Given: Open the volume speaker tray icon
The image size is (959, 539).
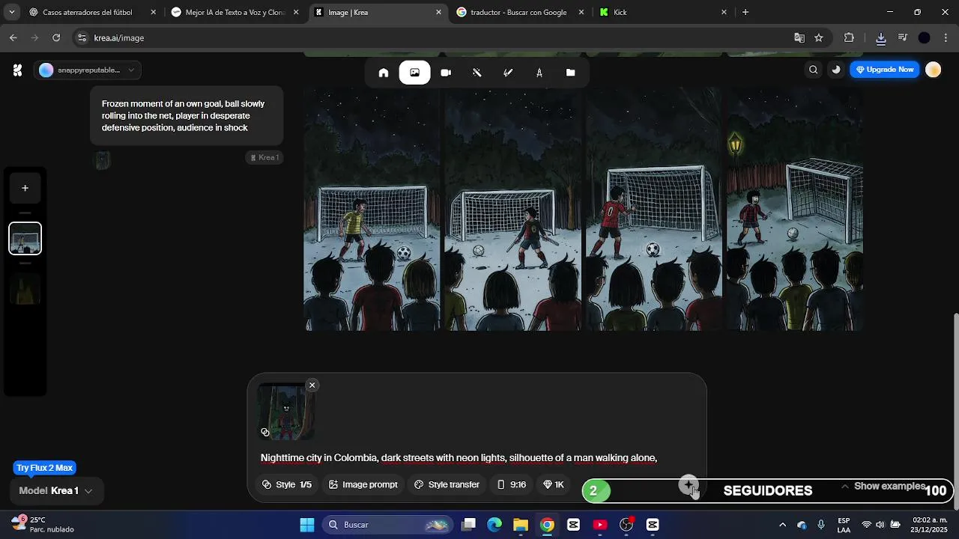Looking at the screenshot, I should click(x=880, y=525).
